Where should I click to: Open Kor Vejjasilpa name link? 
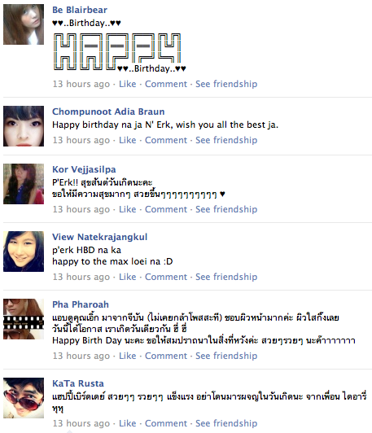point(84,169)
